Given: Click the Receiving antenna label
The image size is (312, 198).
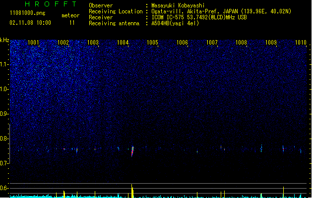Looking at the screenshot, I should [114, 23].
